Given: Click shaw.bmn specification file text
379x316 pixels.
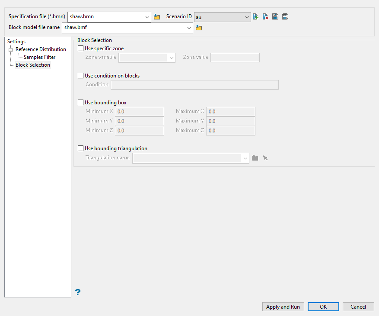Looking at the screenshot, I should tap(82, 16).
